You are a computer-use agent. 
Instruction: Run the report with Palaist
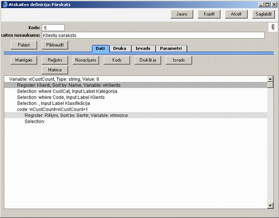[x=24, y=45]
